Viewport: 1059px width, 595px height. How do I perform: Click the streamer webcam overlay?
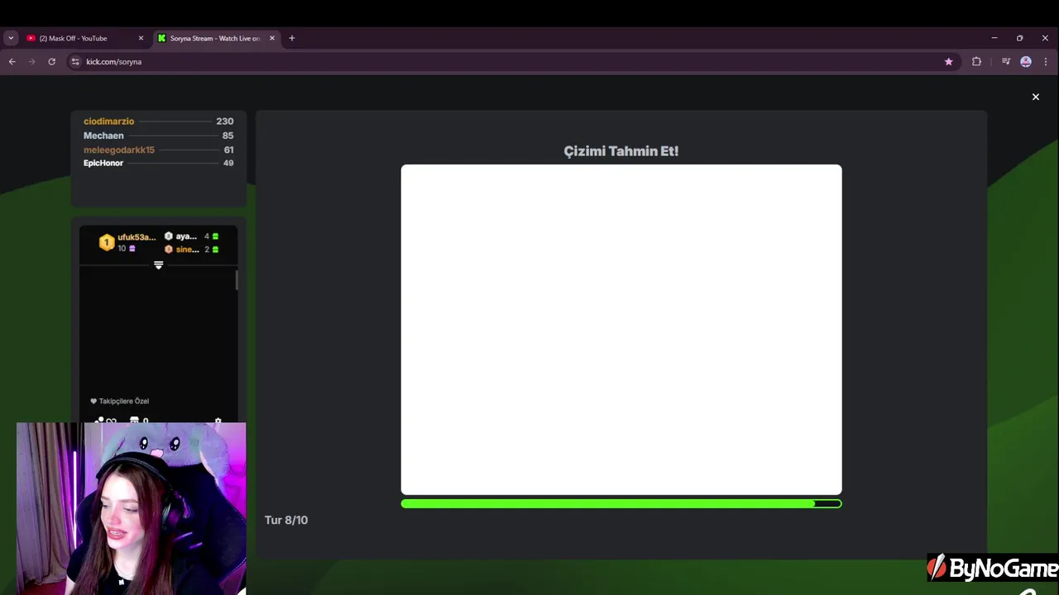[x=132, y=508]
